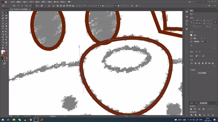
Task: Toggle show handles for selected anchors
Action: pos(30,6)
